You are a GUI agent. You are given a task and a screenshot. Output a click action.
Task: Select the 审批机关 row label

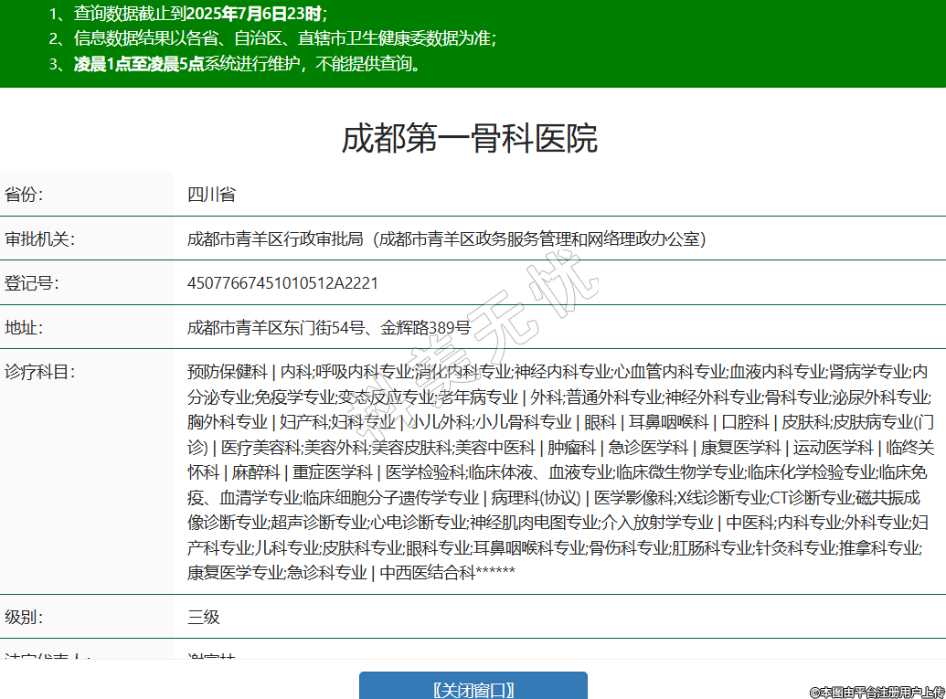[x=38, y=239]
